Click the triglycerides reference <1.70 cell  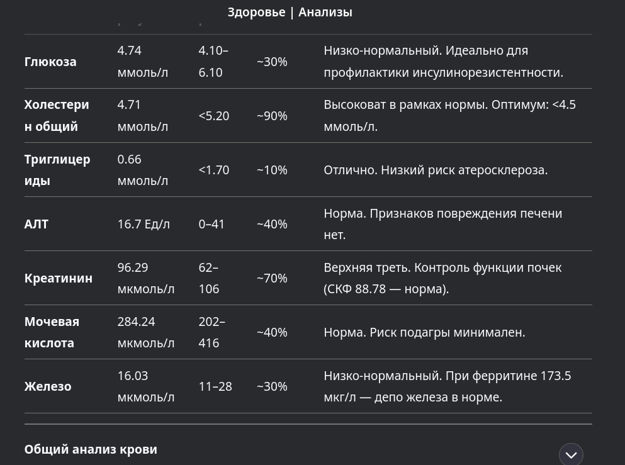click(x=213, y=170)
